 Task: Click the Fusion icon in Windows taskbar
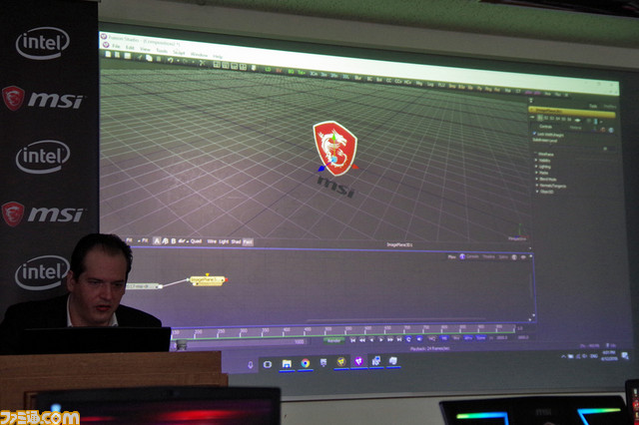pos(358,361)
